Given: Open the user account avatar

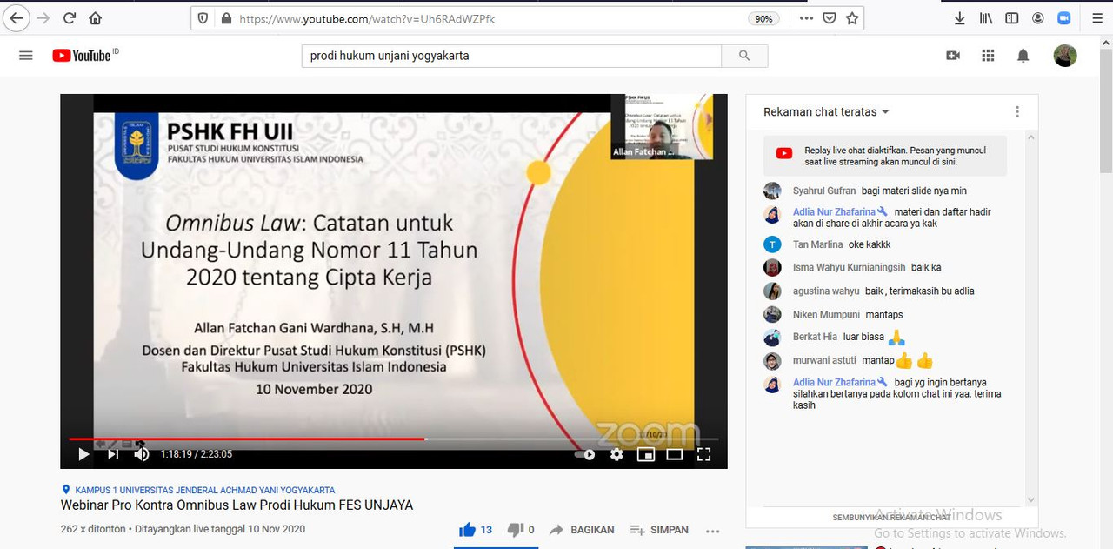Looking at the screenshot, I should coord(1065,56).
